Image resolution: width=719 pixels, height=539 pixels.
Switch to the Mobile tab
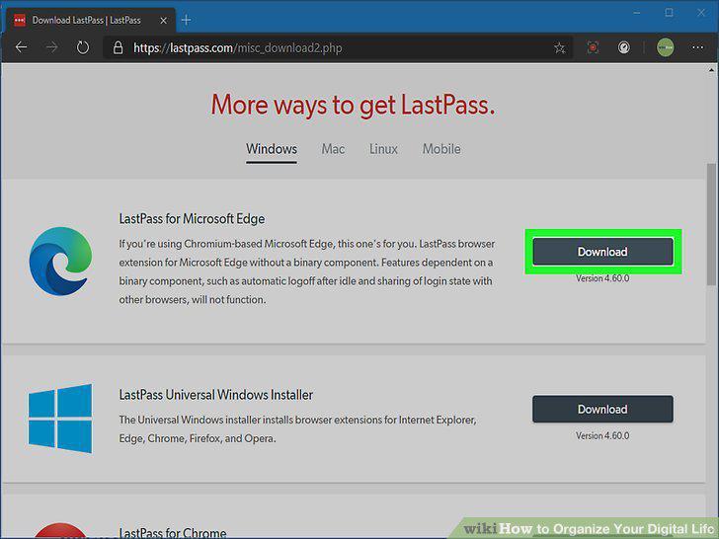(x=441, y=149)
